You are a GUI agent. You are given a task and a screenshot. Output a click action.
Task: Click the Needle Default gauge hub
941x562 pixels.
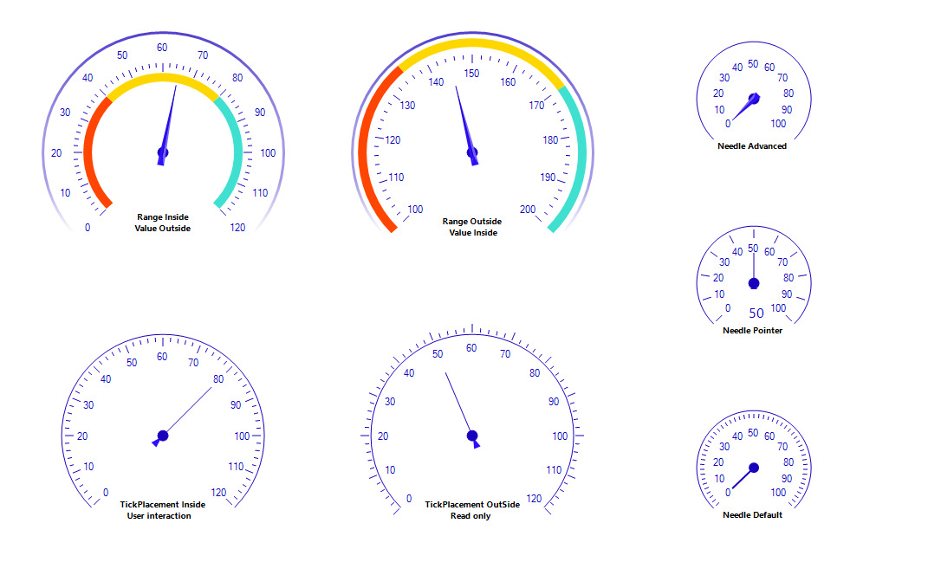click(754, 468)
